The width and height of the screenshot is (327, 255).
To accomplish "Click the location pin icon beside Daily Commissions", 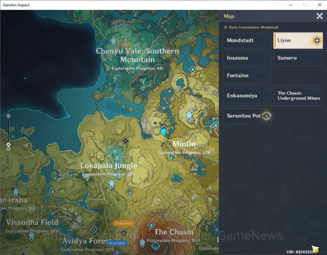I will tap(226, 27).
